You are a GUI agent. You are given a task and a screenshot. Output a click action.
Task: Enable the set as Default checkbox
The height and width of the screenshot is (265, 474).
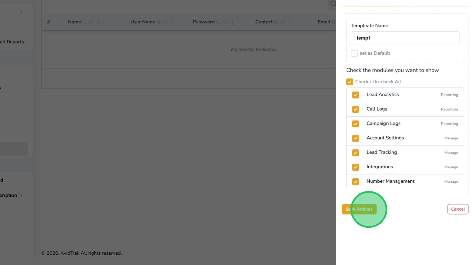click(x=354, y=53)
